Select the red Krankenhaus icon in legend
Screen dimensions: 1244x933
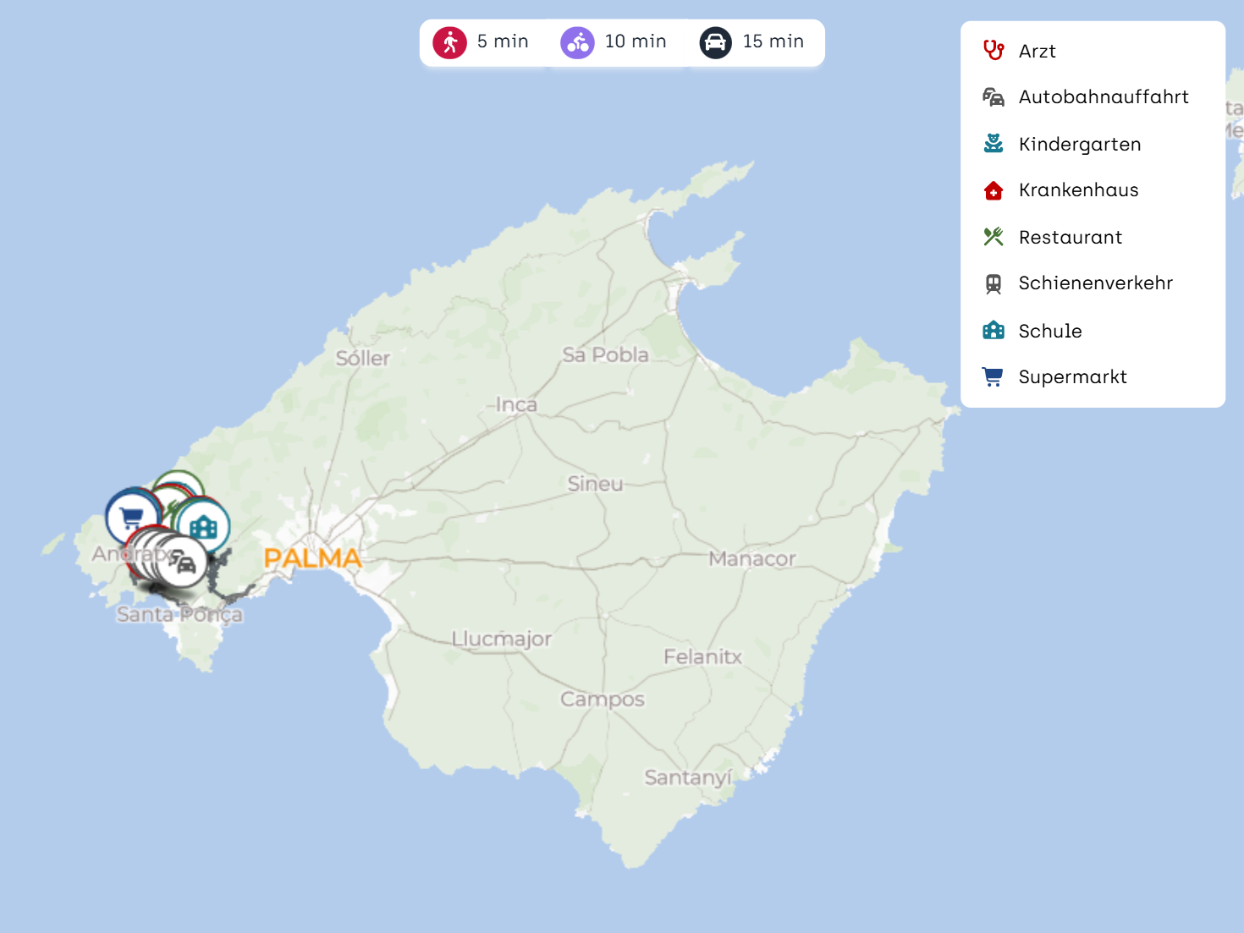(x=994, y=190)
